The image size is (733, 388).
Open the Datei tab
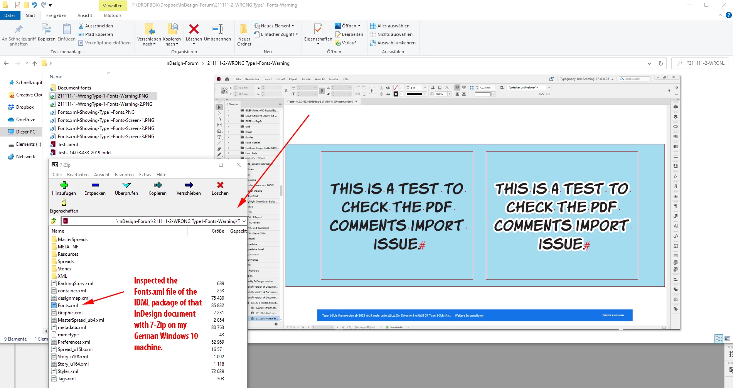10,15
